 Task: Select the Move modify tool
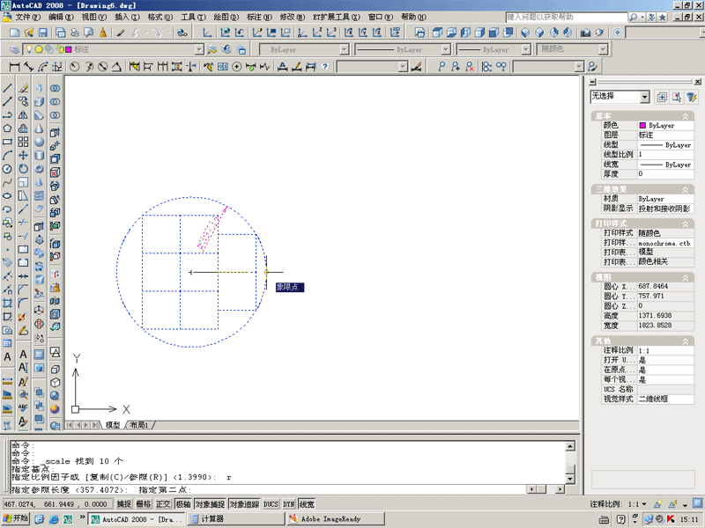click(x=24, y=156)
